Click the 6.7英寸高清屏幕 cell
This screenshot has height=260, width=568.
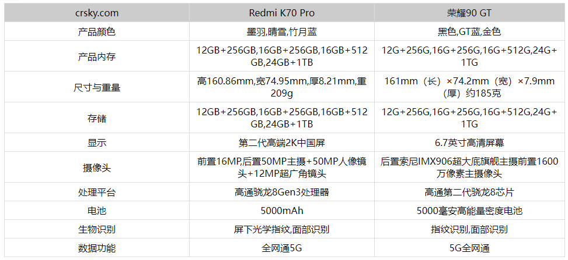pos(469,143)
